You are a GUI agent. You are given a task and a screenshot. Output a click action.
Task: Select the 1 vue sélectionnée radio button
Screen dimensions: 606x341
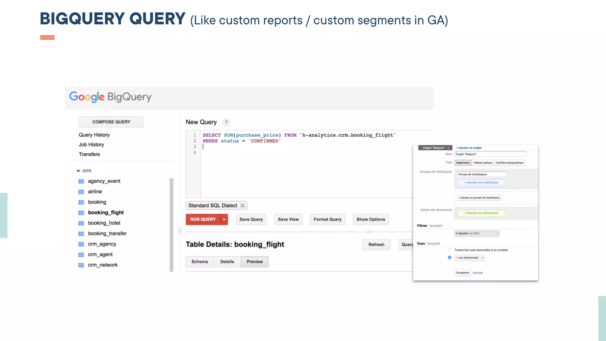point(449,258)
